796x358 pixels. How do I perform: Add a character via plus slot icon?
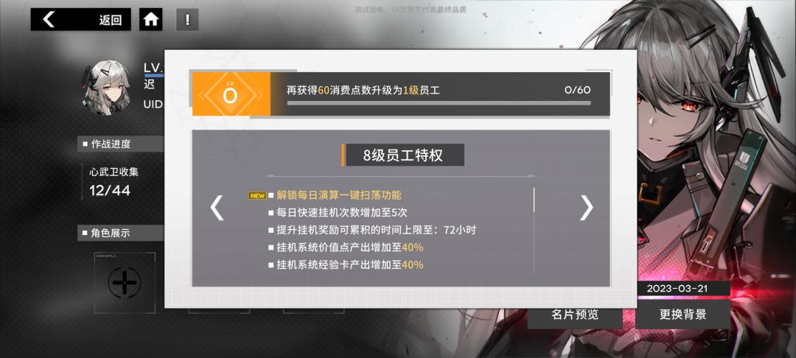tap(125, 282)
